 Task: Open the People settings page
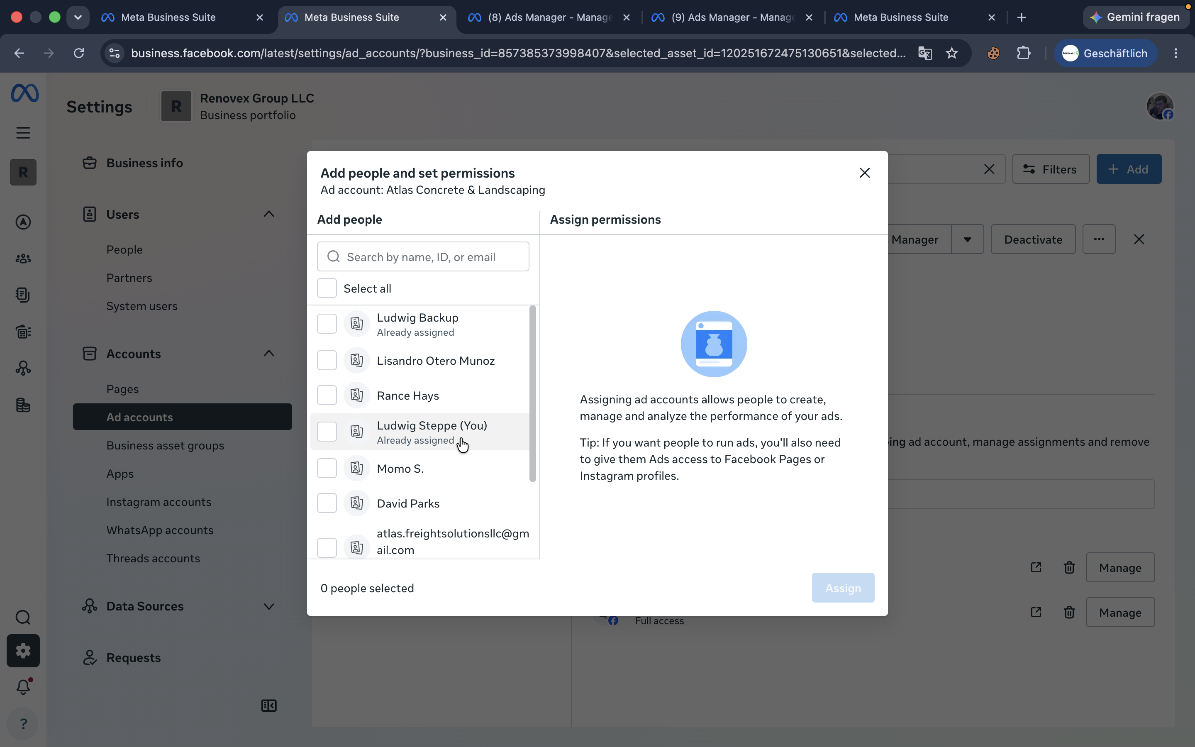click(x=124, y=249)
